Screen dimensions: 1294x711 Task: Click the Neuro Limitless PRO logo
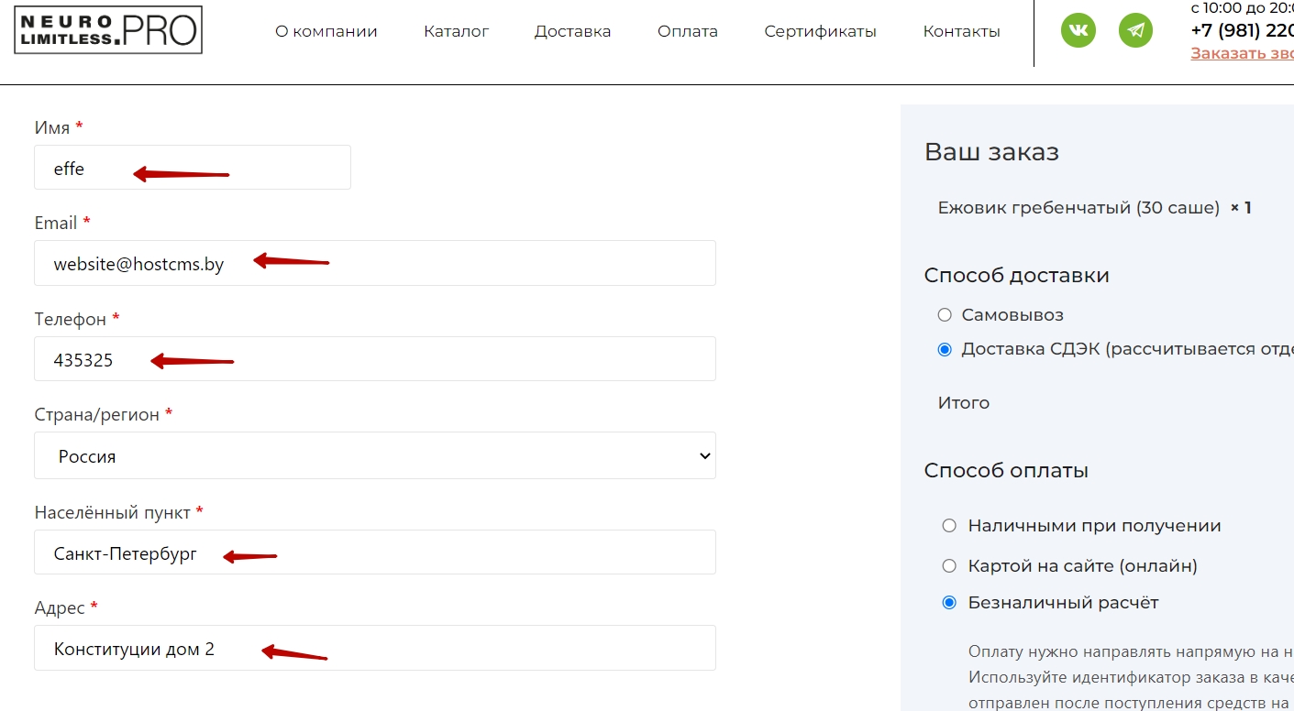(x=108, y=30)
